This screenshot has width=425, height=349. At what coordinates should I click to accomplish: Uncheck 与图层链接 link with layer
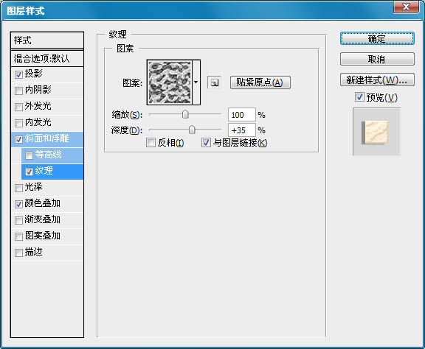click(206, 142)
